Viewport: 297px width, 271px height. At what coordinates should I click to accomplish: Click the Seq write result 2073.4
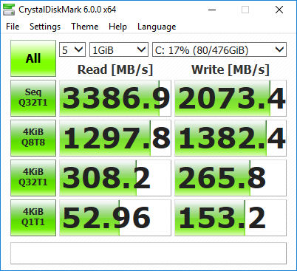pyautogui.click(x=231, y=98)
